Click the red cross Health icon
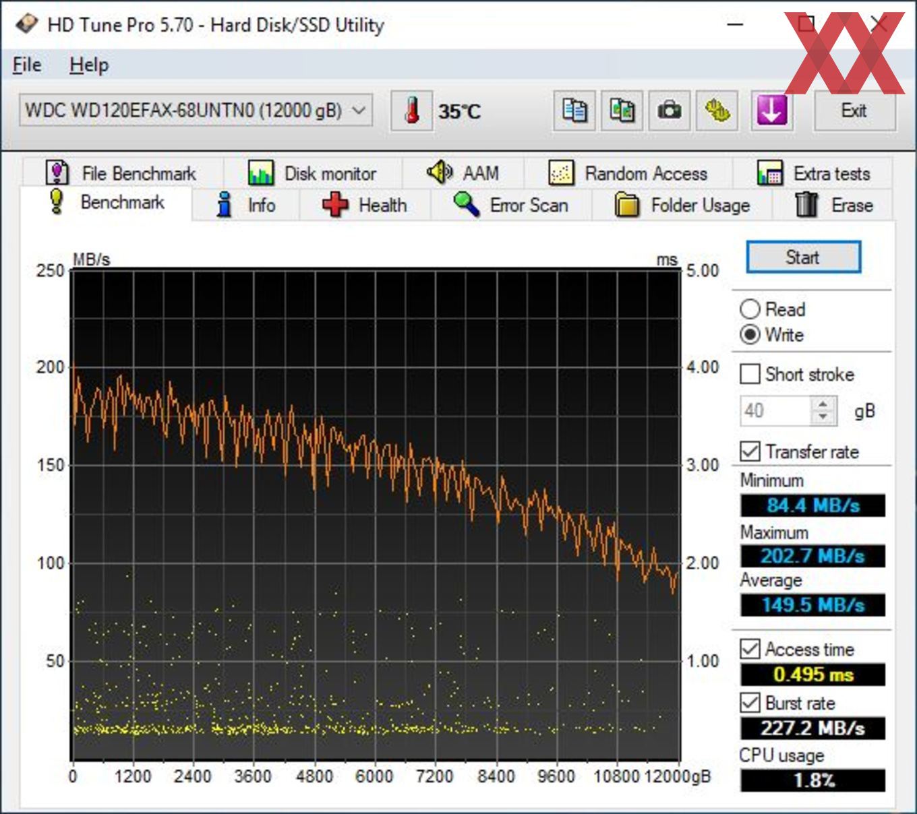This screenshot has width=917, height=814. tap(335, 204)
